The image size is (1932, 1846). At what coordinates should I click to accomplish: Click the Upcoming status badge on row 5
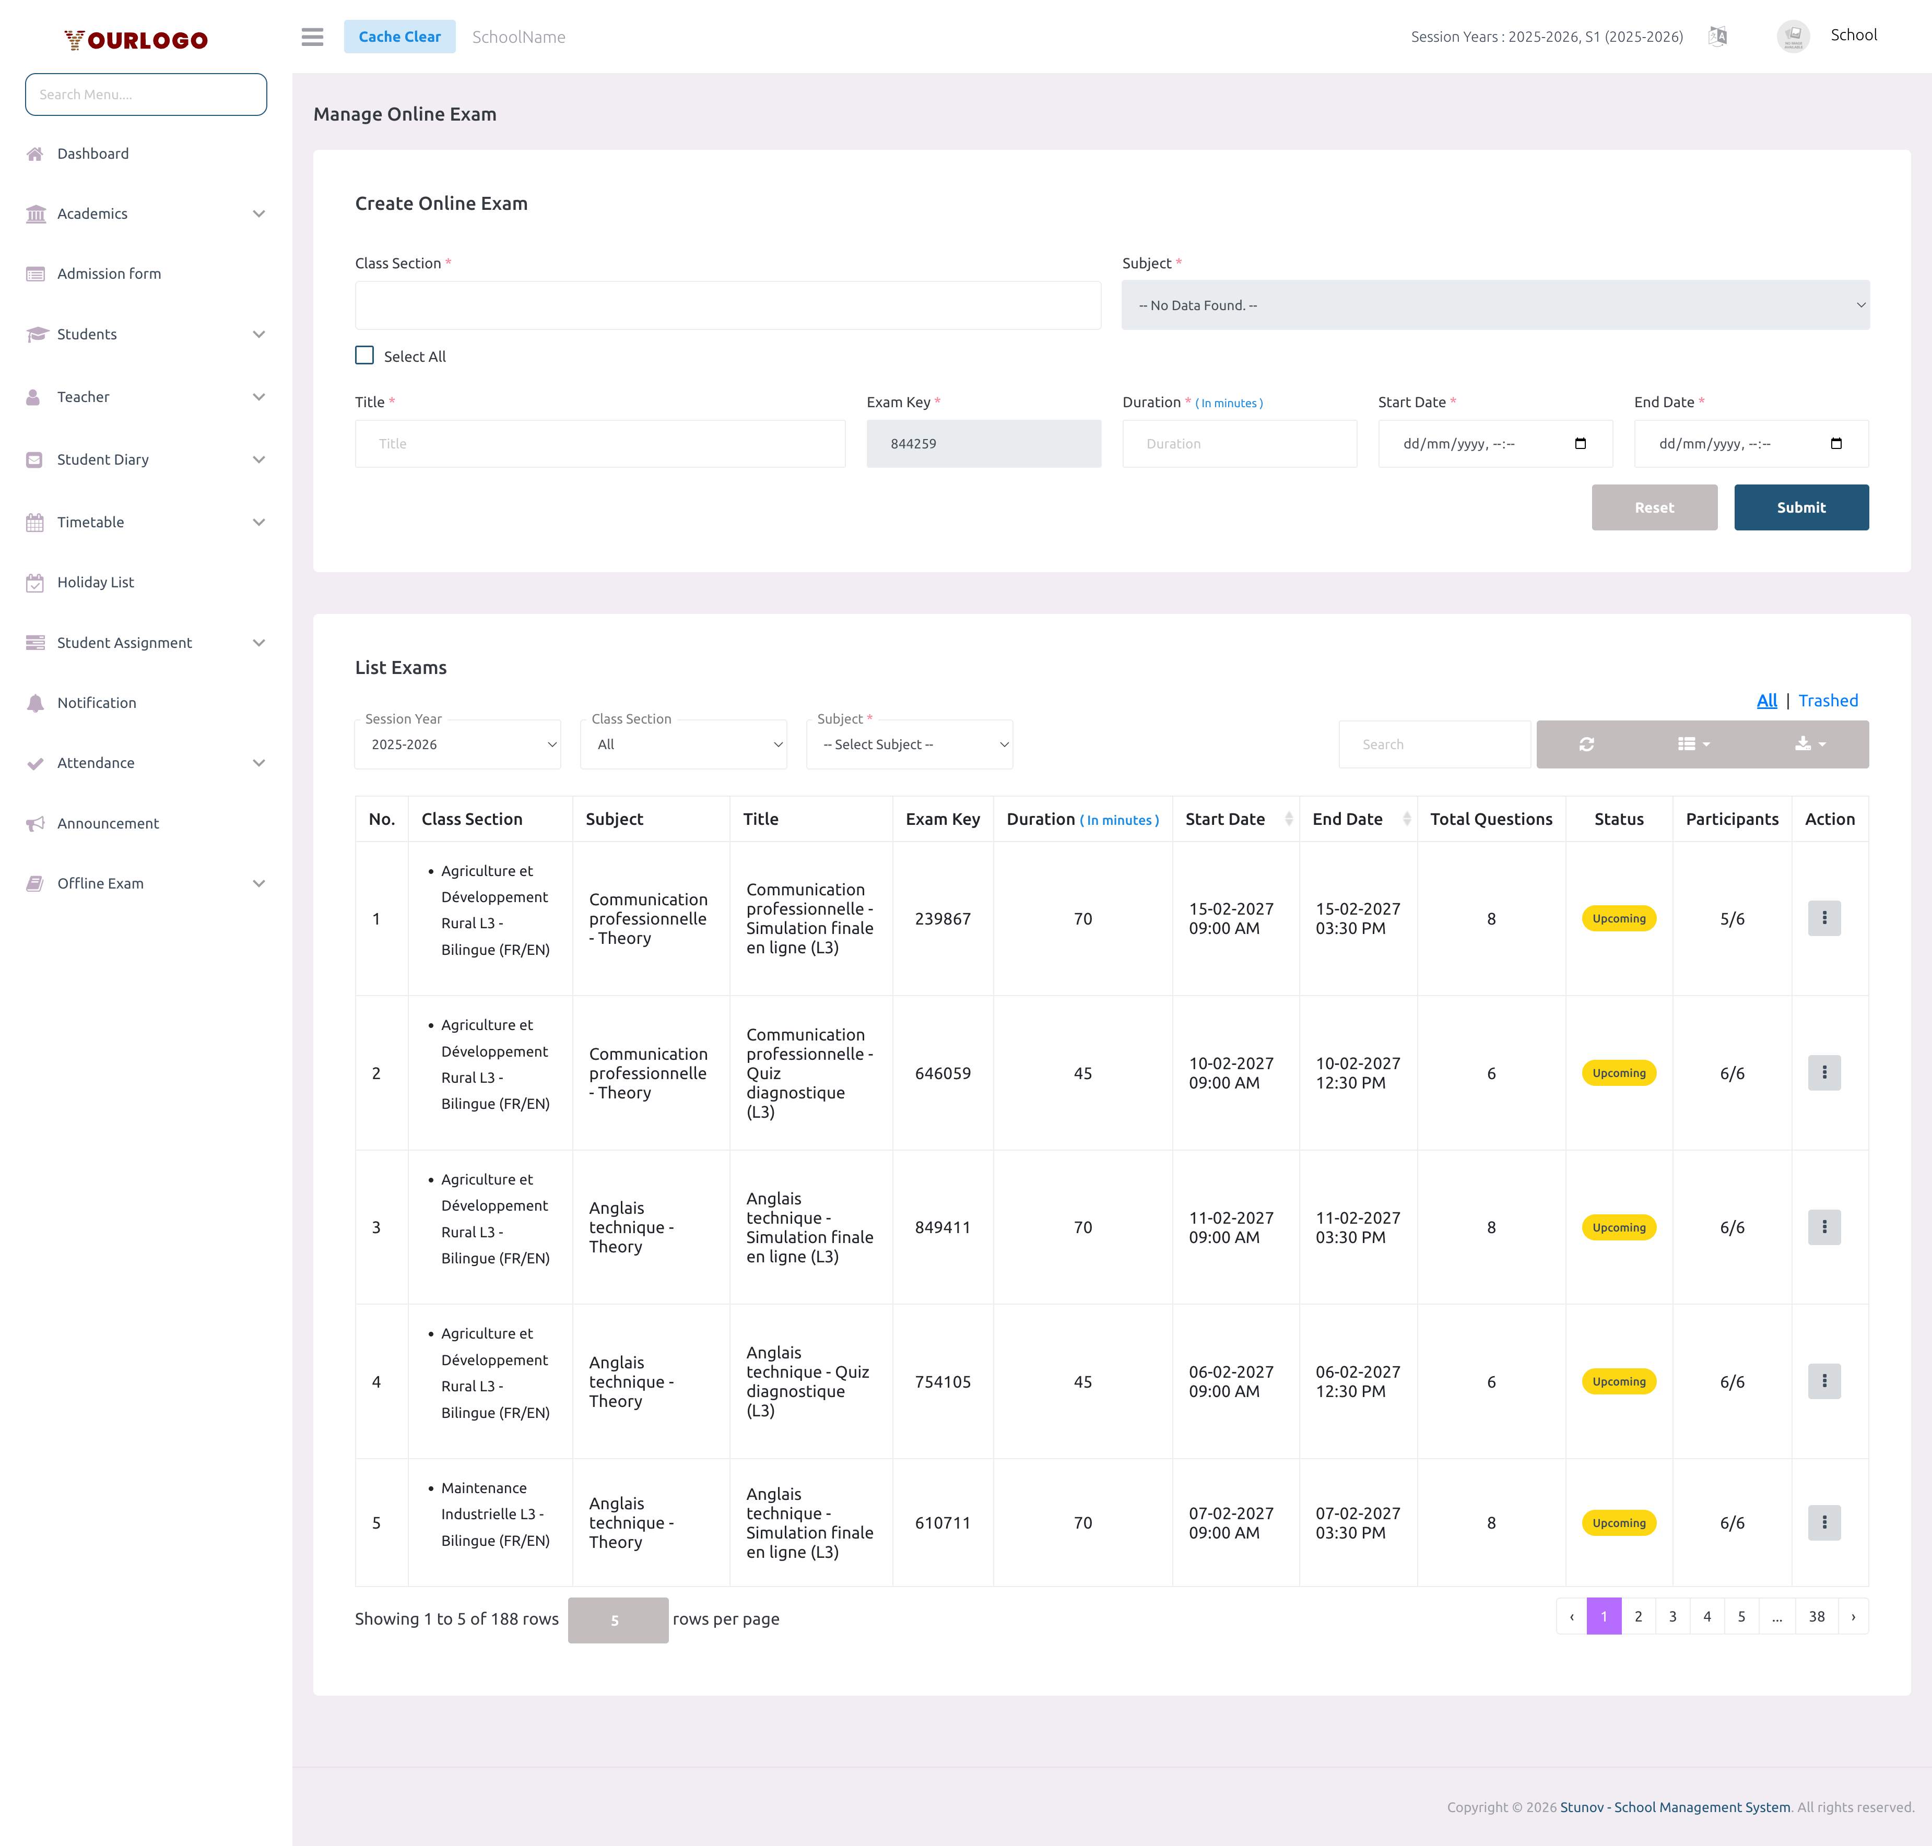tap(1618, 1522)
